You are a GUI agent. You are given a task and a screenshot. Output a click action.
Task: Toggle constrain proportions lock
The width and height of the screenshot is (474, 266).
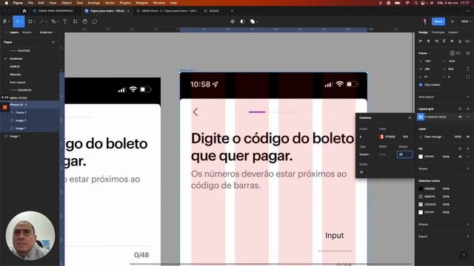click(468, 69)
